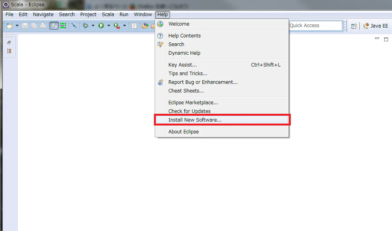Click the Open Type folder icon
This screenshot has width=392, height=231.
click(x=145, y=26)
